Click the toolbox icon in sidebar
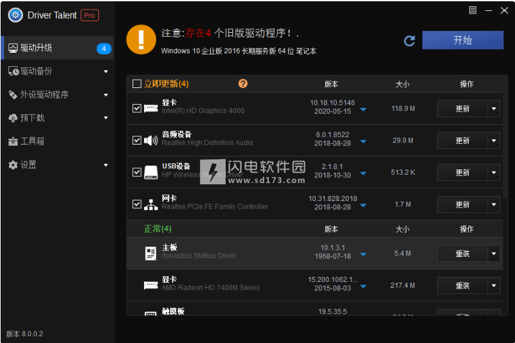515x343 pixels. tap(13, 141)
